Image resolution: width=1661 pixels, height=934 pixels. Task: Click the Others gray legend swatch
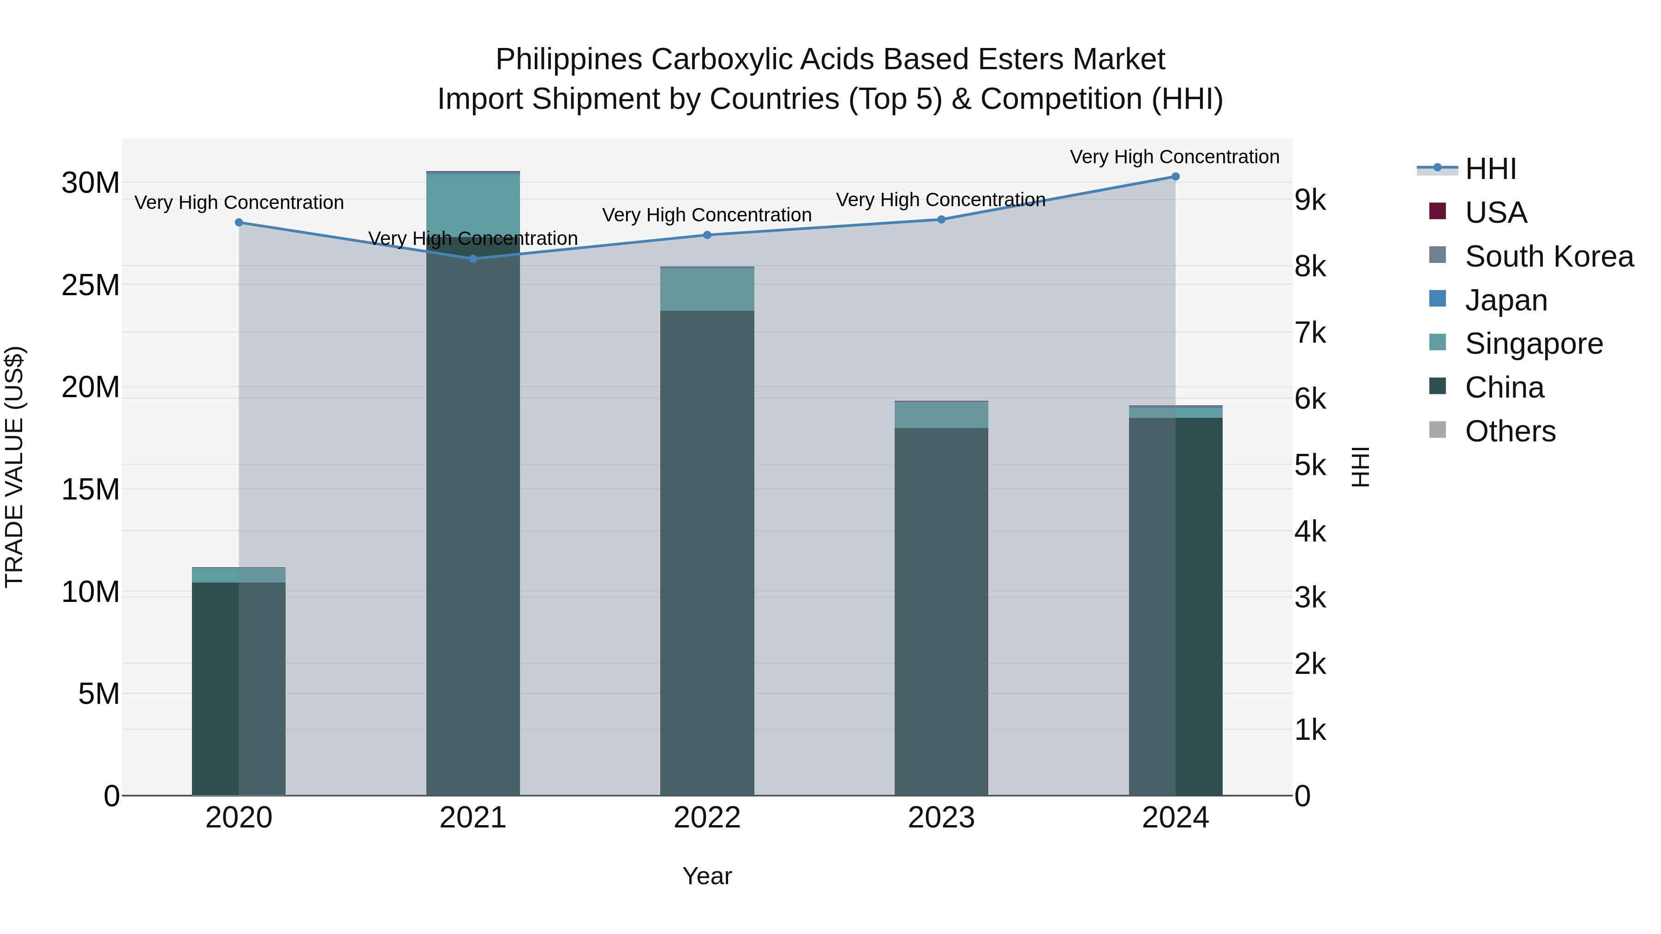(x=1437, y=429)
